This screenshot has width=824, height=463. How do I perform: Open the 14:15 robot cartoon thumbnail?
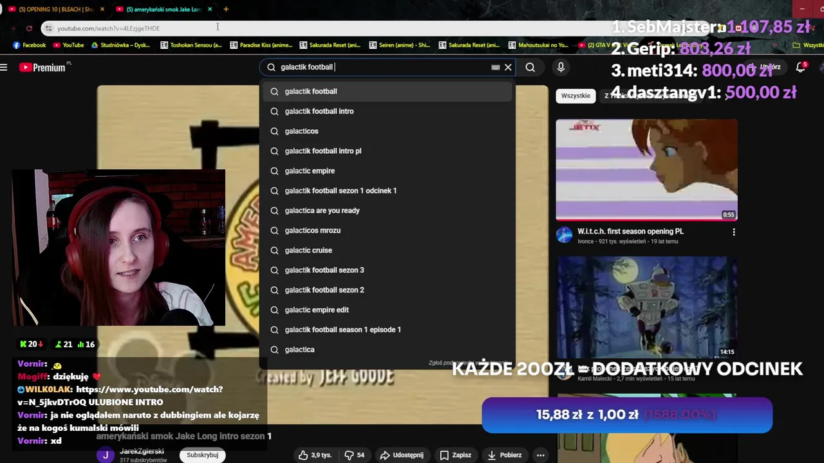[646, 307]
